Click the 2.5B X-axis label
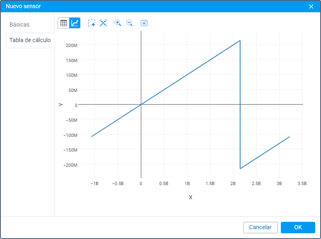The height and width of the screenshot is (239, 321). pos(256,183)
